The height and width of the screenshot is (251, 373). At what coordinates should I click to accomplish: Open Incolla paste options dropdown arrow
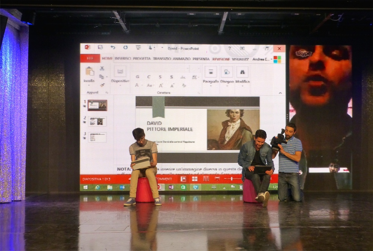tap(89, 85)
